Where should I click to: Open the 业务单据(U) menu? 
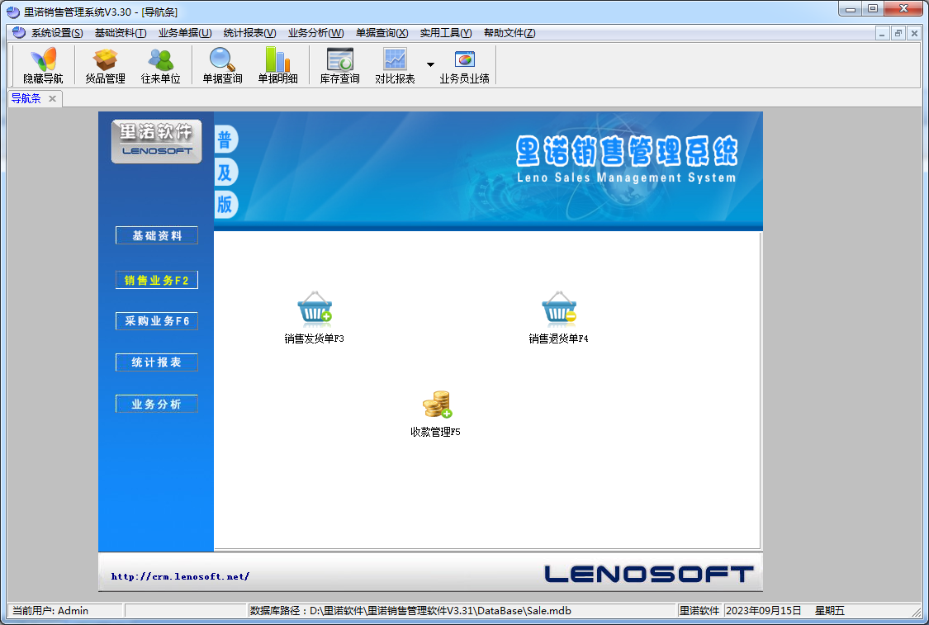(185, 32)
